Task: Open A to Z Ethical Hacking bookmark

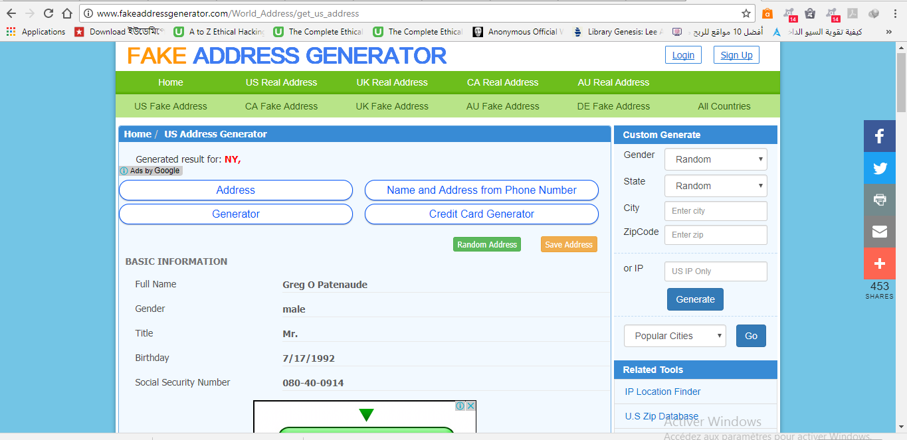Action: click(x=219, y=31)
